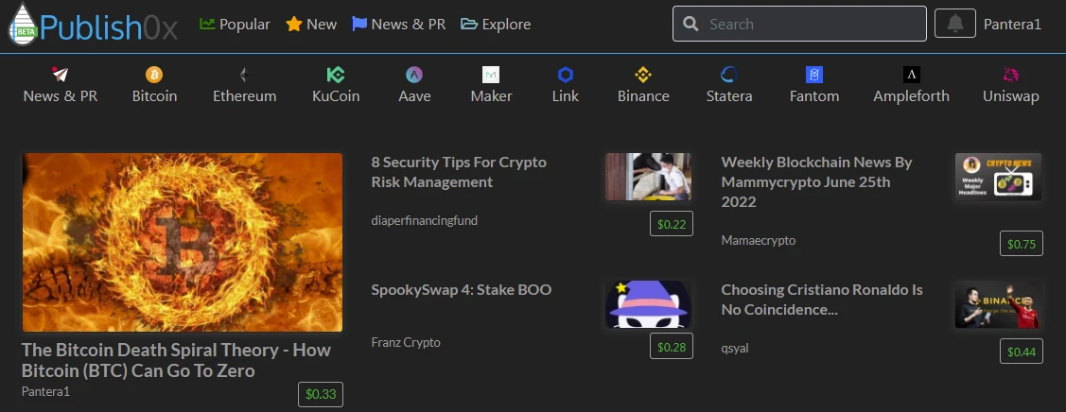Image resolution: width=1066 pixels, height=412 pixels.
Task: Click the $0.44 tip amount
Action: [1022, 351]
